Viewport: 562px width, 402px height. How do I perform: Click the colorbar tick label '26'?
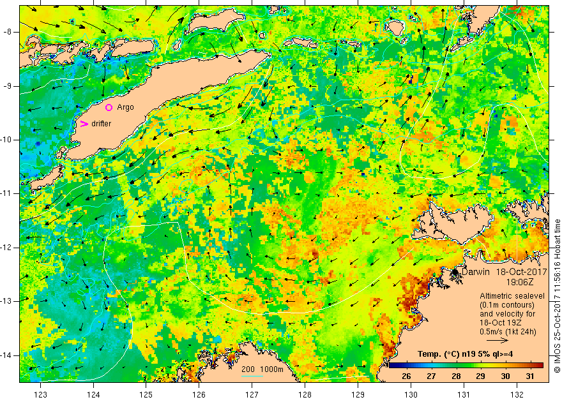click(406, 376)
